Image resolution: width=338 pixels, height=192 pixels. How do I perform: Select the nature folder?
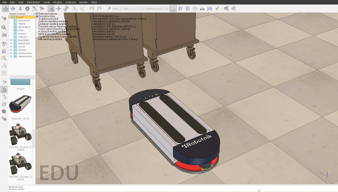[21, 24]
